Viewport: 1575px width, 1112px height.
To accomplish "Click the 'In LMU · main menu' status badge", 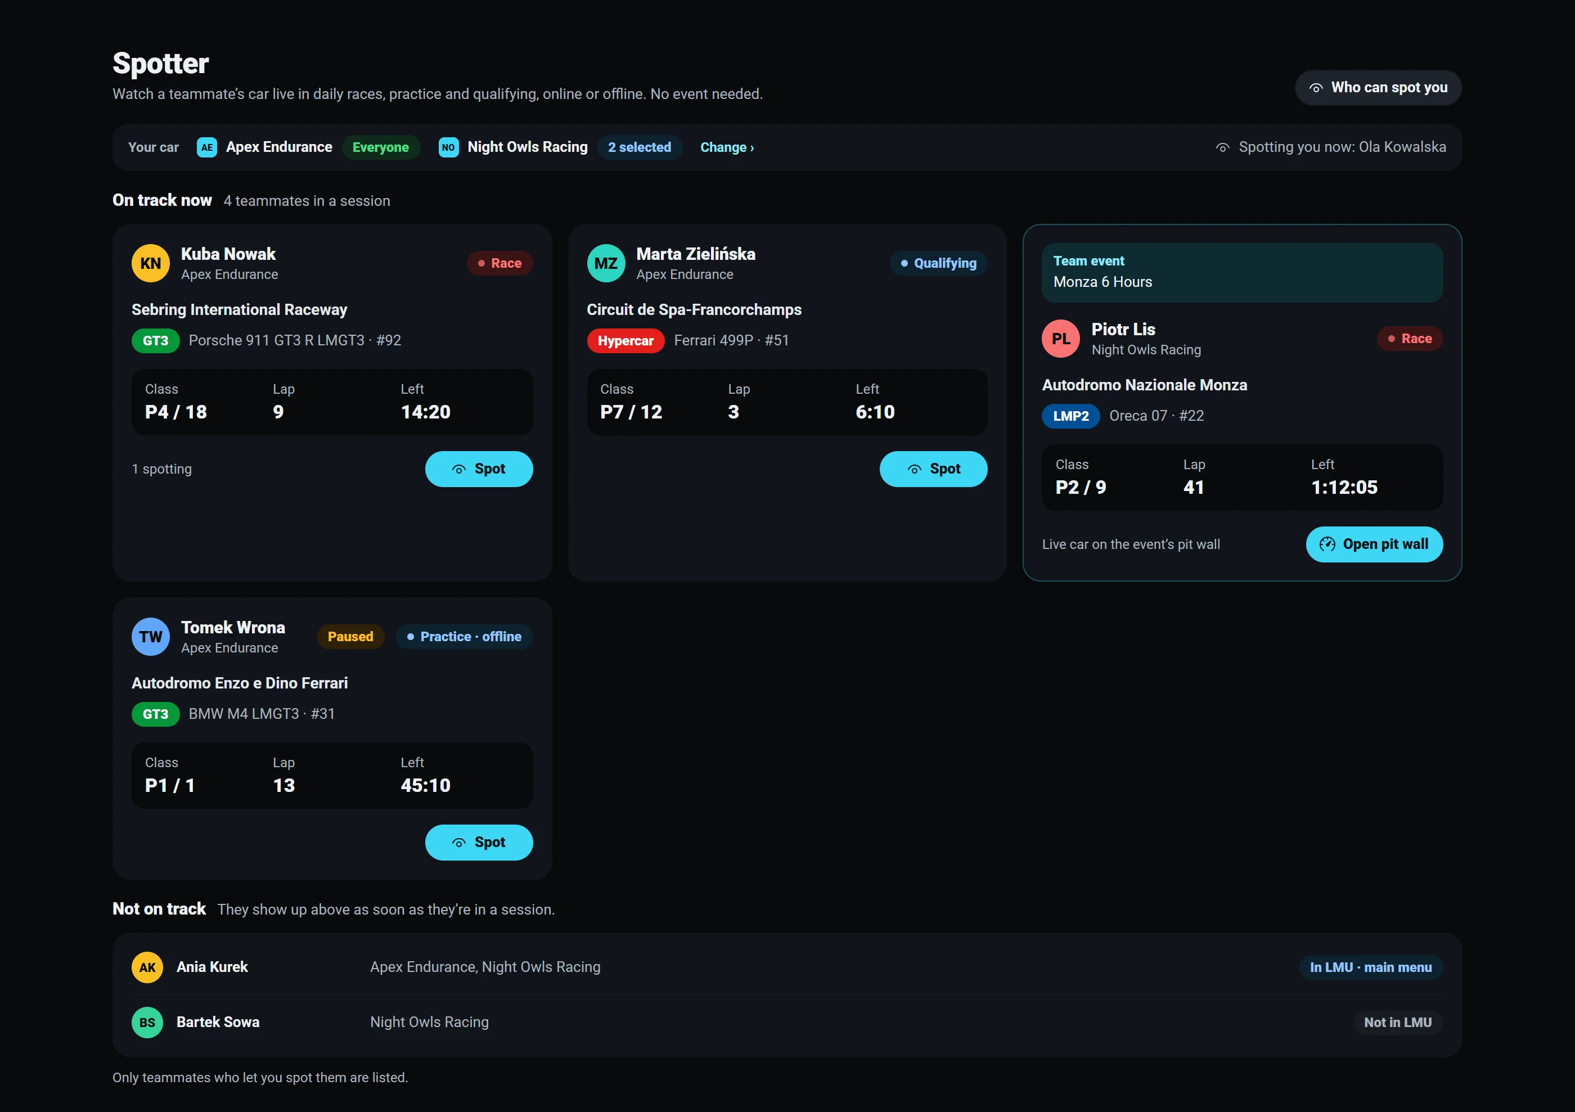I will pos(1371,967).
